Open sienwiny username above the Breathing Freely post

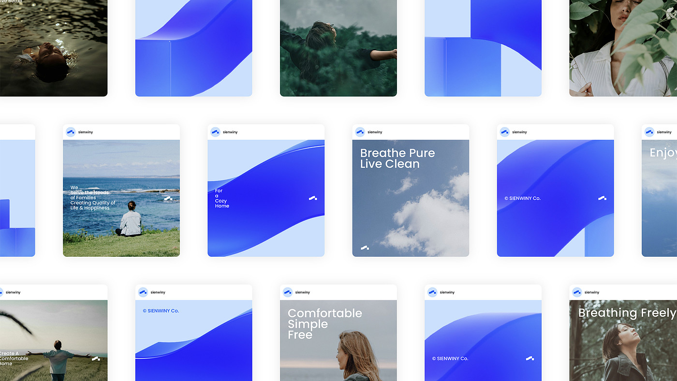tap(592, 292)
